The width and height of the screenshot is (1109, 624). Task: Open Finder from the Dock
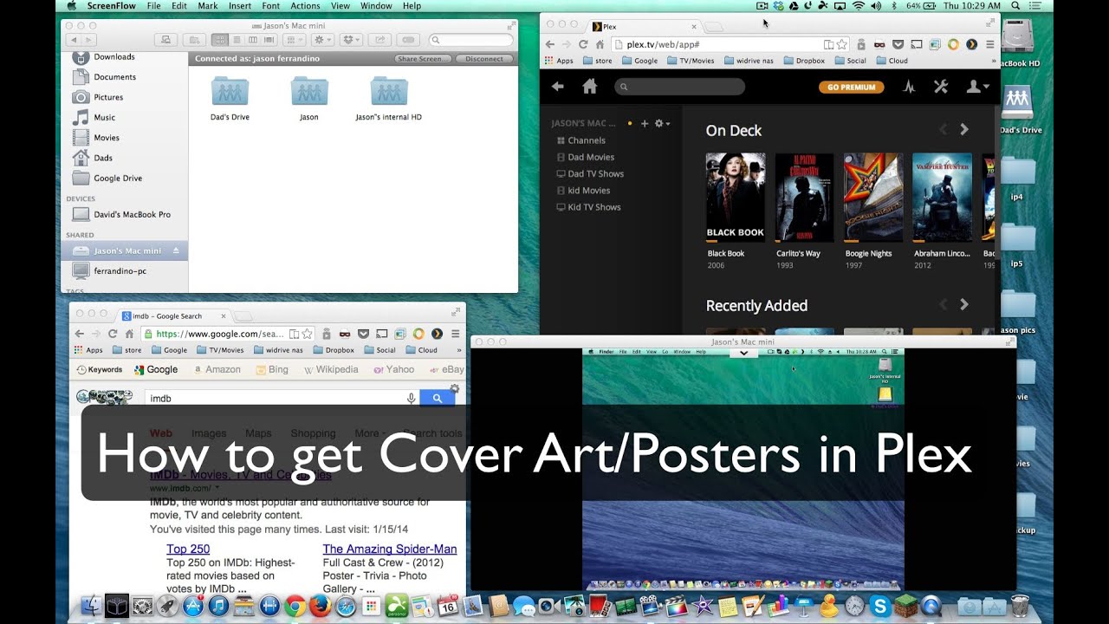pyautogui.click(x=91, y=606)
